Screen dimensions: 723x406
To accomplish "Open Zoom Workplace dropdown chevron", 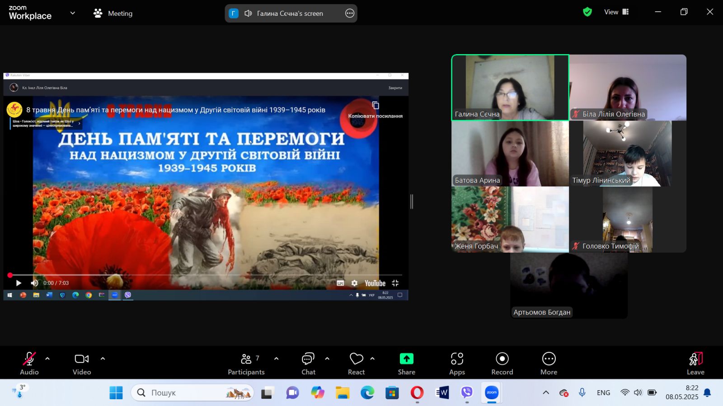I will (73, 13).
